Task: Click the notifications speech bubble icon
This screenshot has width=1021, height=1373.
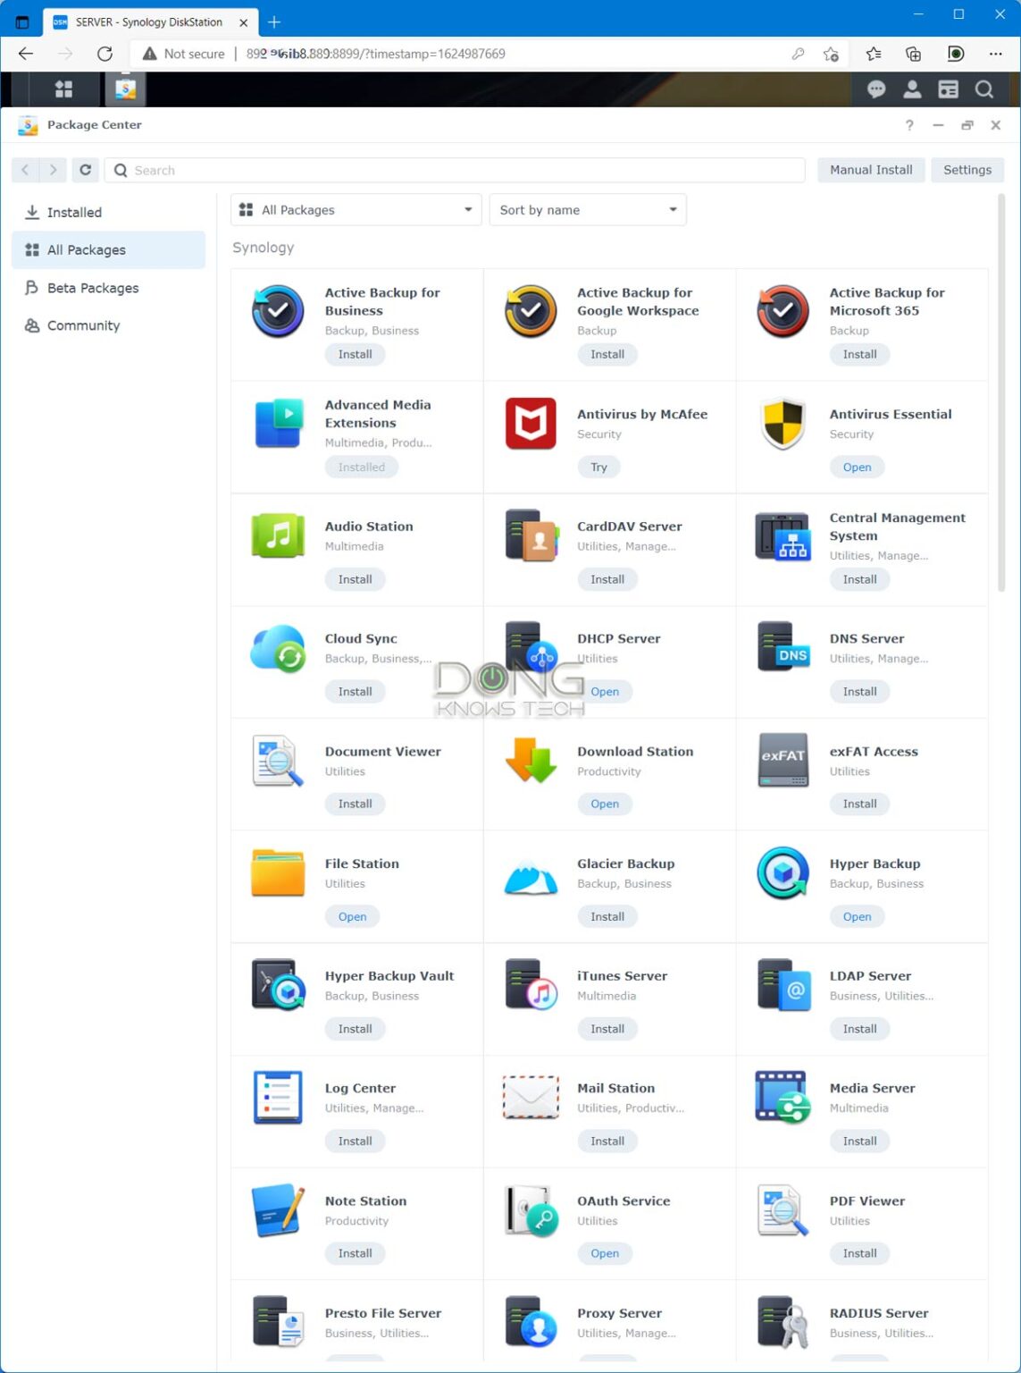Action: pos(876,89)
